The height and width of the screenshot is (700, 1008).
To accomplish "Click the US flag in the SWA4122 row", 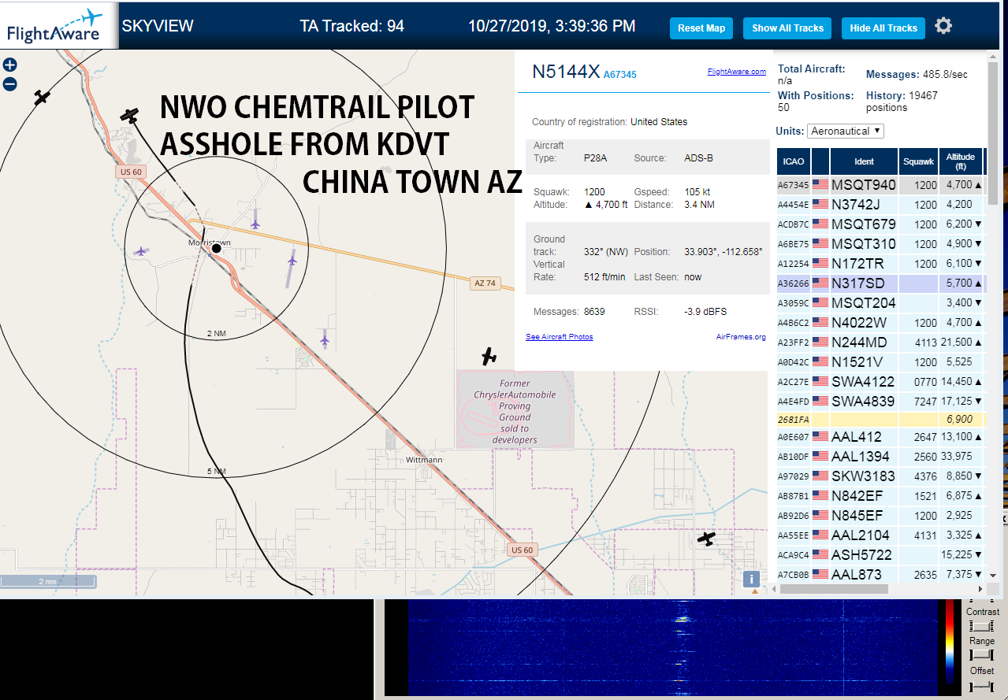I will click(x=820, y=381).
